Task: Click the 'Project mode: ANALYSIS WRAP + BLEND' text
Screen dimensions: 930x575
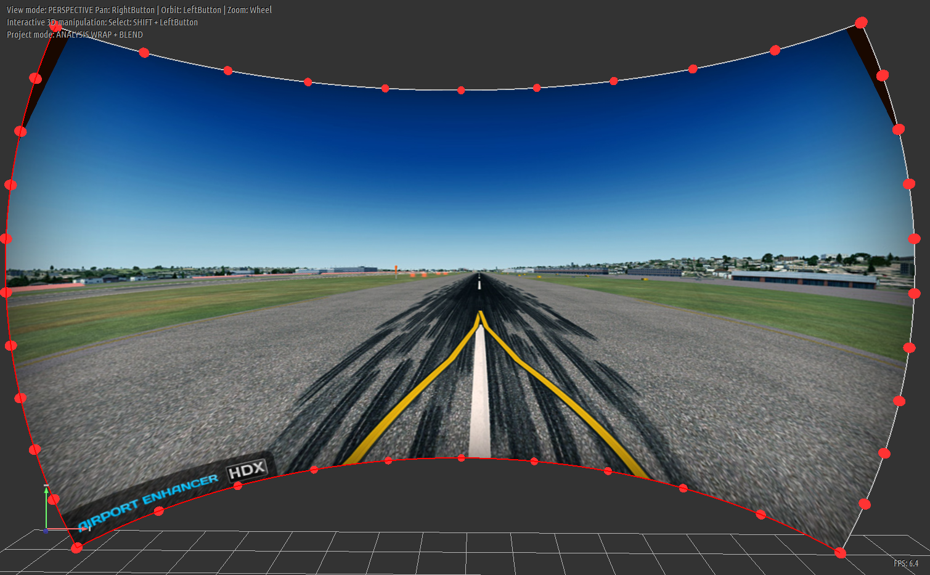Action: [75, 35]
